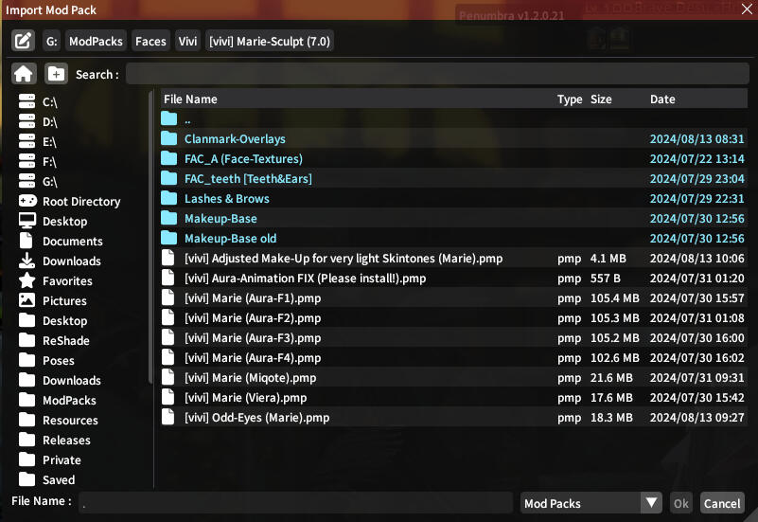Select the C:\ drive icon in sidebar

pos(26,101)
